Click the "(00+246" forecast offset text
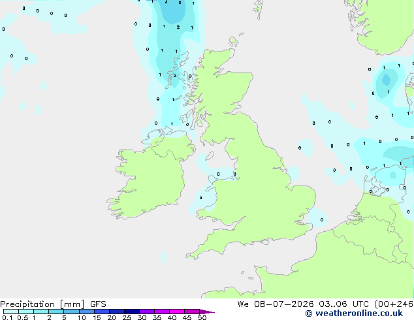 tap(394, 304)
